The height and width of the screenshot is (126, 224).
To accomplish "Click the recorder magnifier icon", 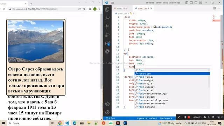I will (x=209, y=117).
